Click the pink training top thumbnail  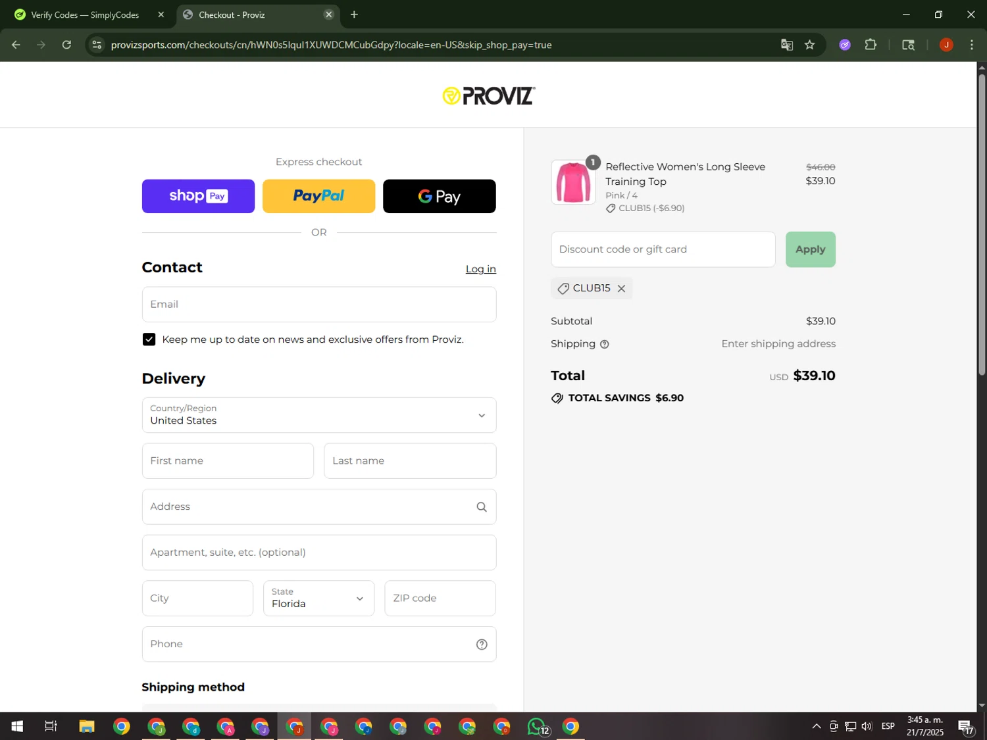pyautogui.click(x=573, y=182)
